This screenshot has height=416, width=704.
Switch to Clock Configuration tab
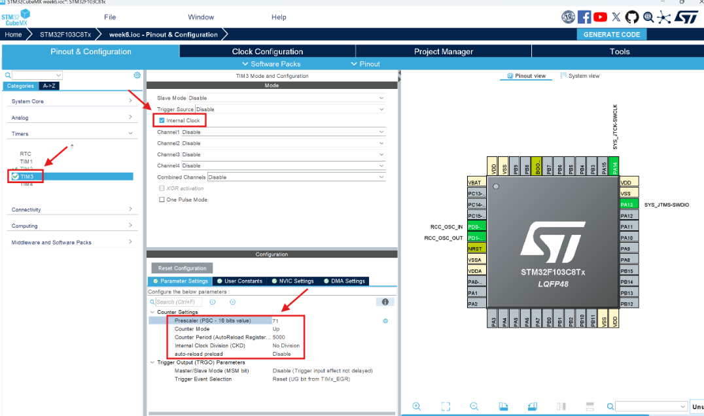pos(268,52)
